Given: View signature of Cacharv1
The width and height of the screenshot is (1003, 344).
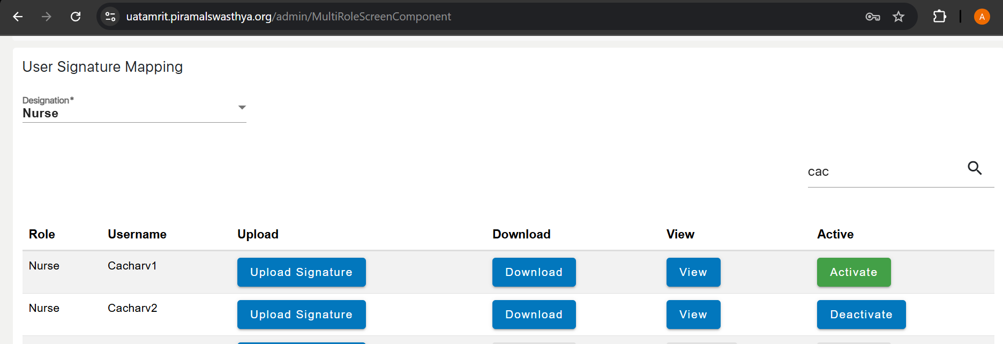Looking at the screenshot, I should click(693, 272).
